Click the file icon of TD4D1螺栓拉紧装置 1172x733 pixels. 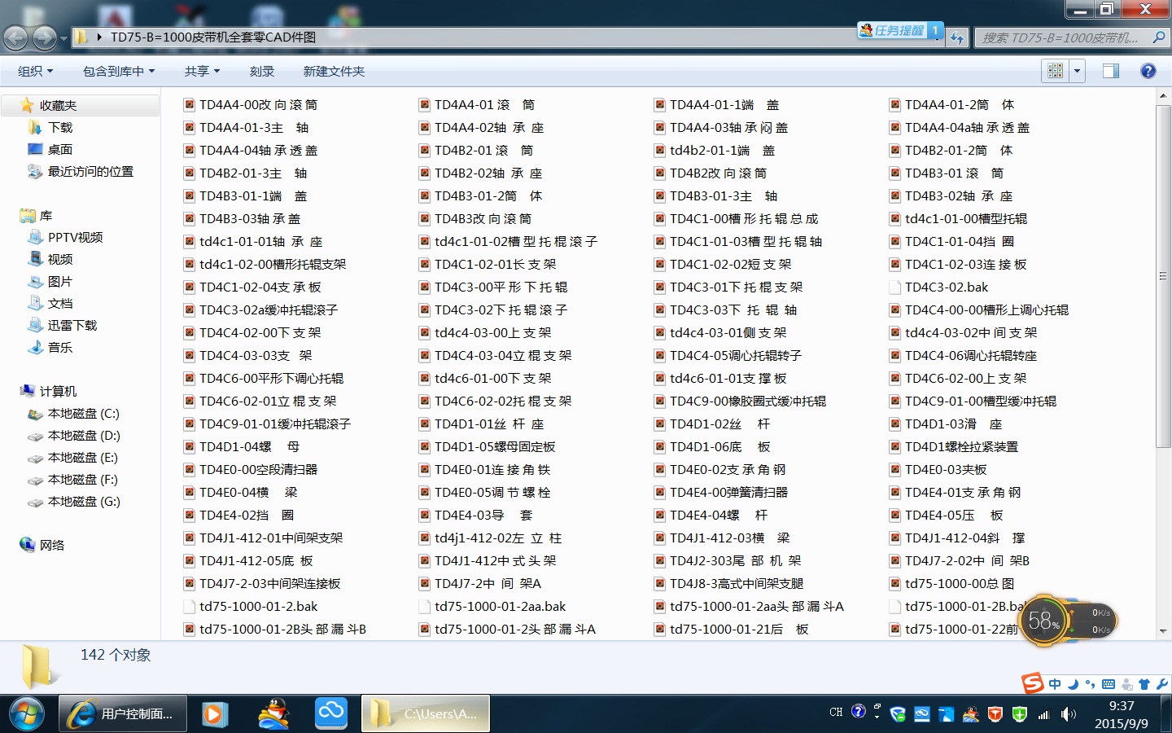(894, 446)
